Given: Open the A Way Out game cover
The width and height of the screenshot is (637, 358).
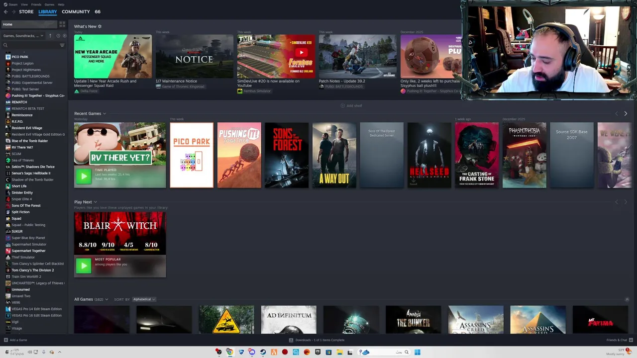Looking at the screenshot, I should tap(334, 155).
